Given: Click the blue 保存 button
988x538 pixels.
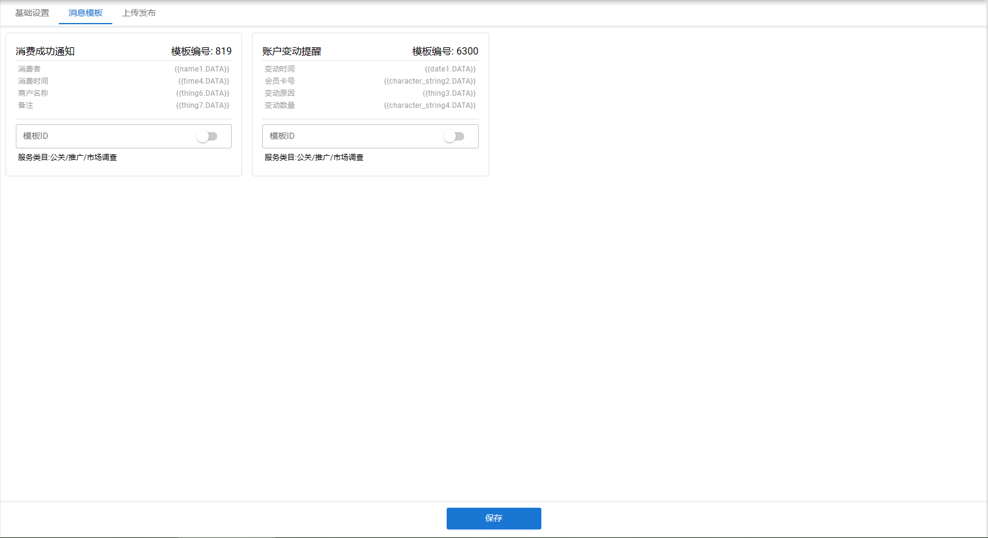Looking at the screenshot, I should [x=494, y=519].
